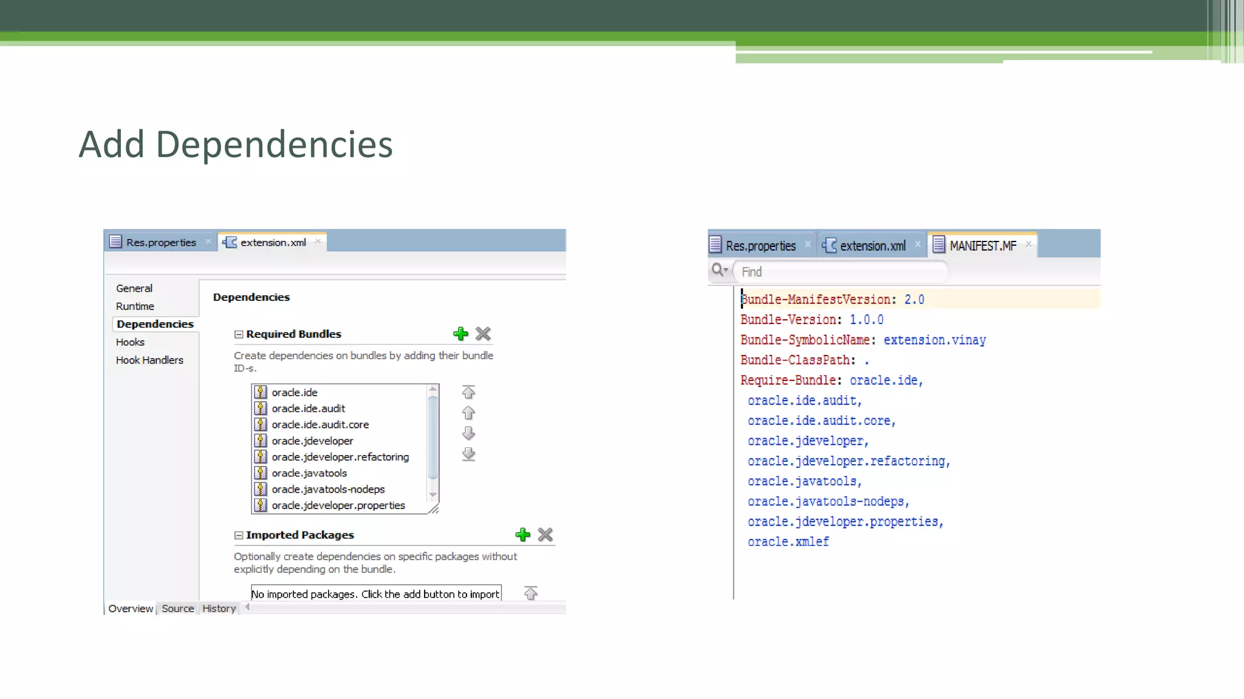Collapse the Required Bundles section
Viewport: 1244px width, 699px height.
[x=239, y=334]
